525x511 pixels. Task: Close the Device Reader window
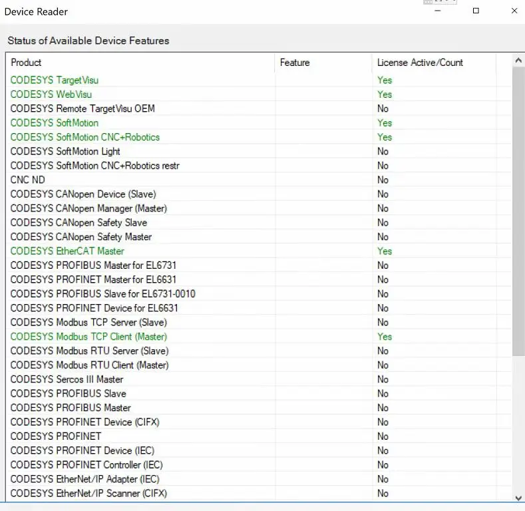[514, 11]
